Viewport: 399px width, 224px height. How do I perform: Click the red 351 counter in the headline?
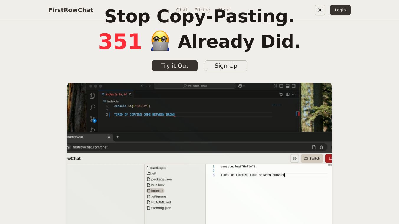coord(120,42)
